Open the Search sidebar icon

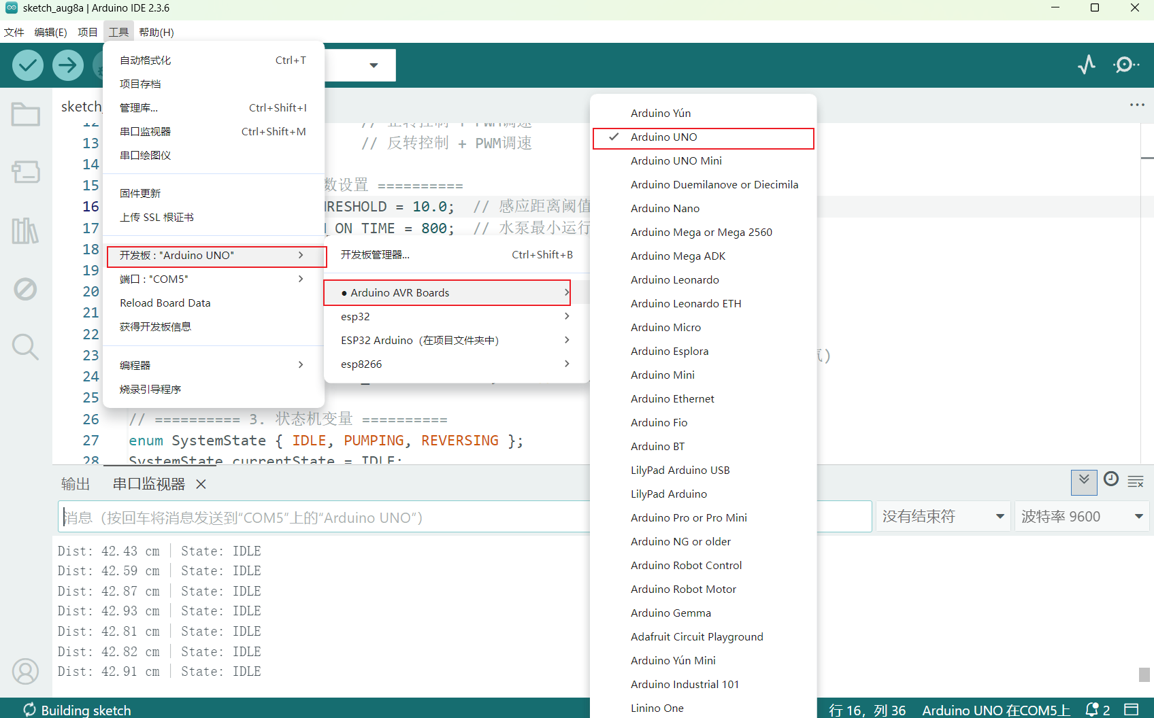coord(26,347)
